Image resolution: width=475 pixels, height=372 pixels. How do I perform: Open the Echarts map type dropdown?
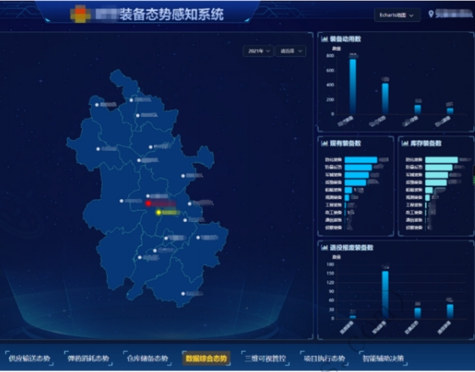tap(397, 15)
